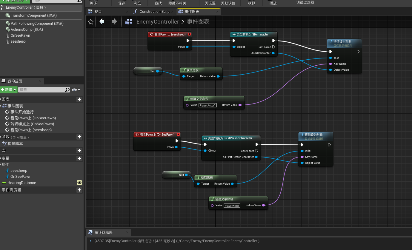The width and height of the screenshot is (412, 250).
Task: Collapse the 事件图表 tree node
Action: click(1, 106)
